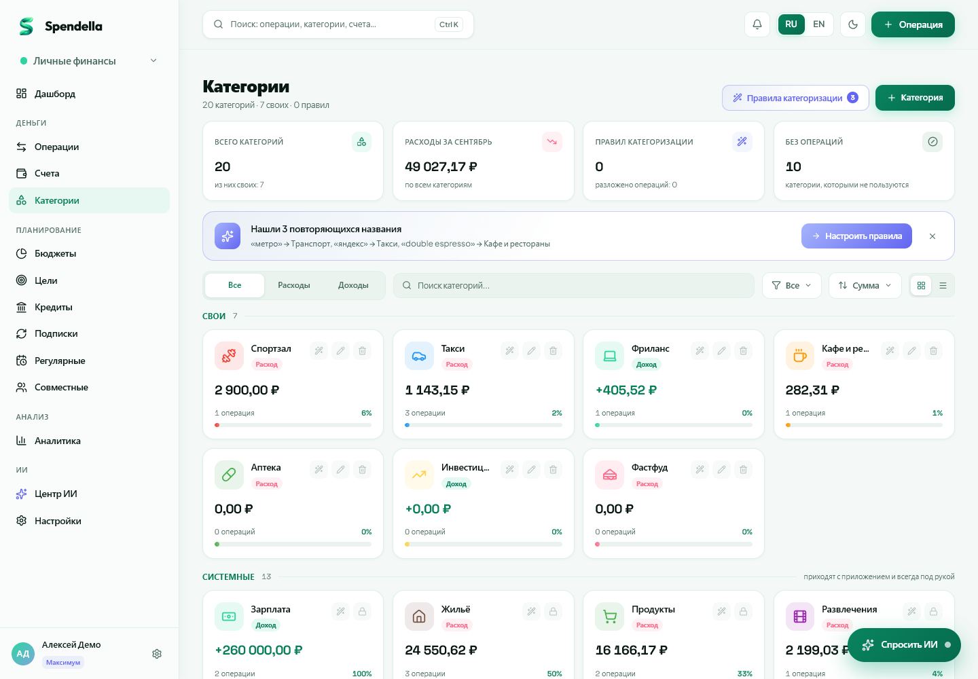Delete the Спортзал category via trash icon
Viewport: 978px width, 679px height.
coord(362,351)
